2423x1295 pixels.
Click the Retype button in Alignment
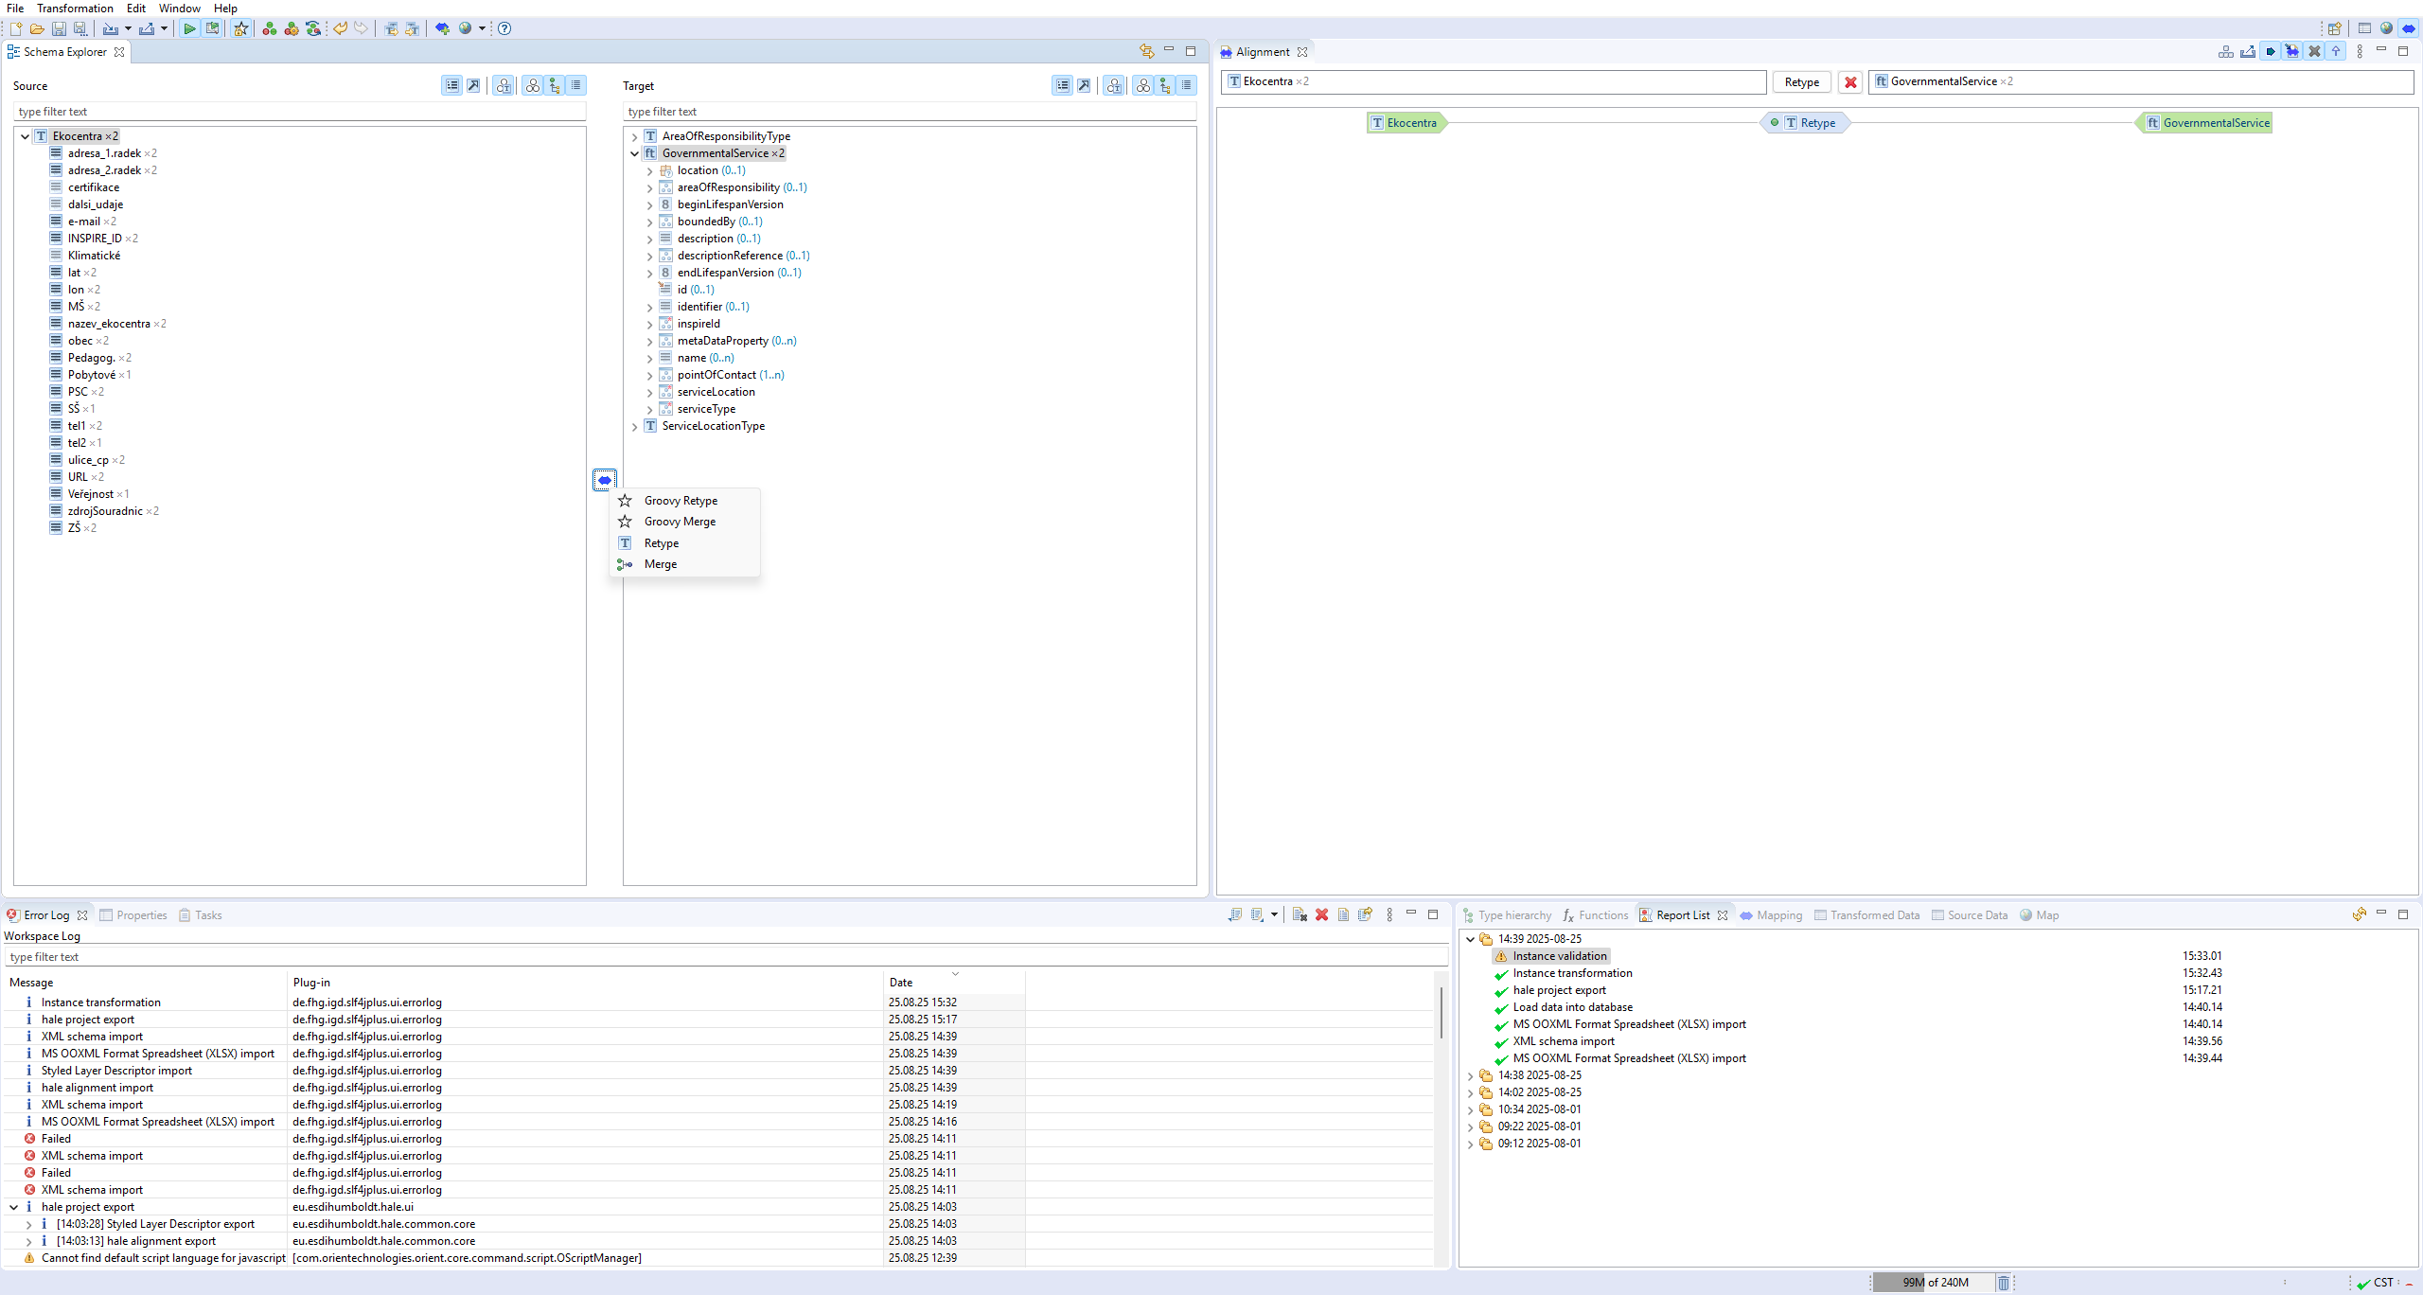pos(1801,82)
